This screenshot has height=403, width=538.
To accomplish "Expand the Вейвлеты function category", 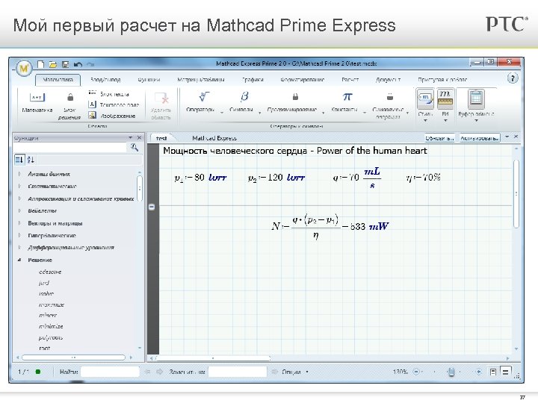I will coord(19,210).
